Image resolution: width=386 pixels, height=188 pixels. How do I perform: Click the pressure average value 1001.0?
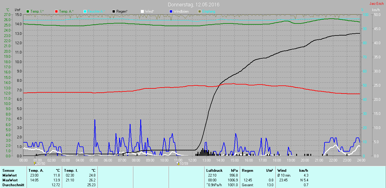[233, 185]
